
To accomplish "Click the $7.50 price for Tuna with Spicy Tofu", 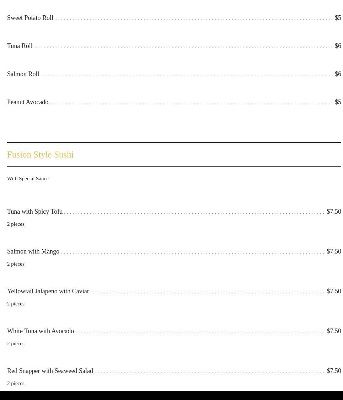I will [x=334, y=212].
